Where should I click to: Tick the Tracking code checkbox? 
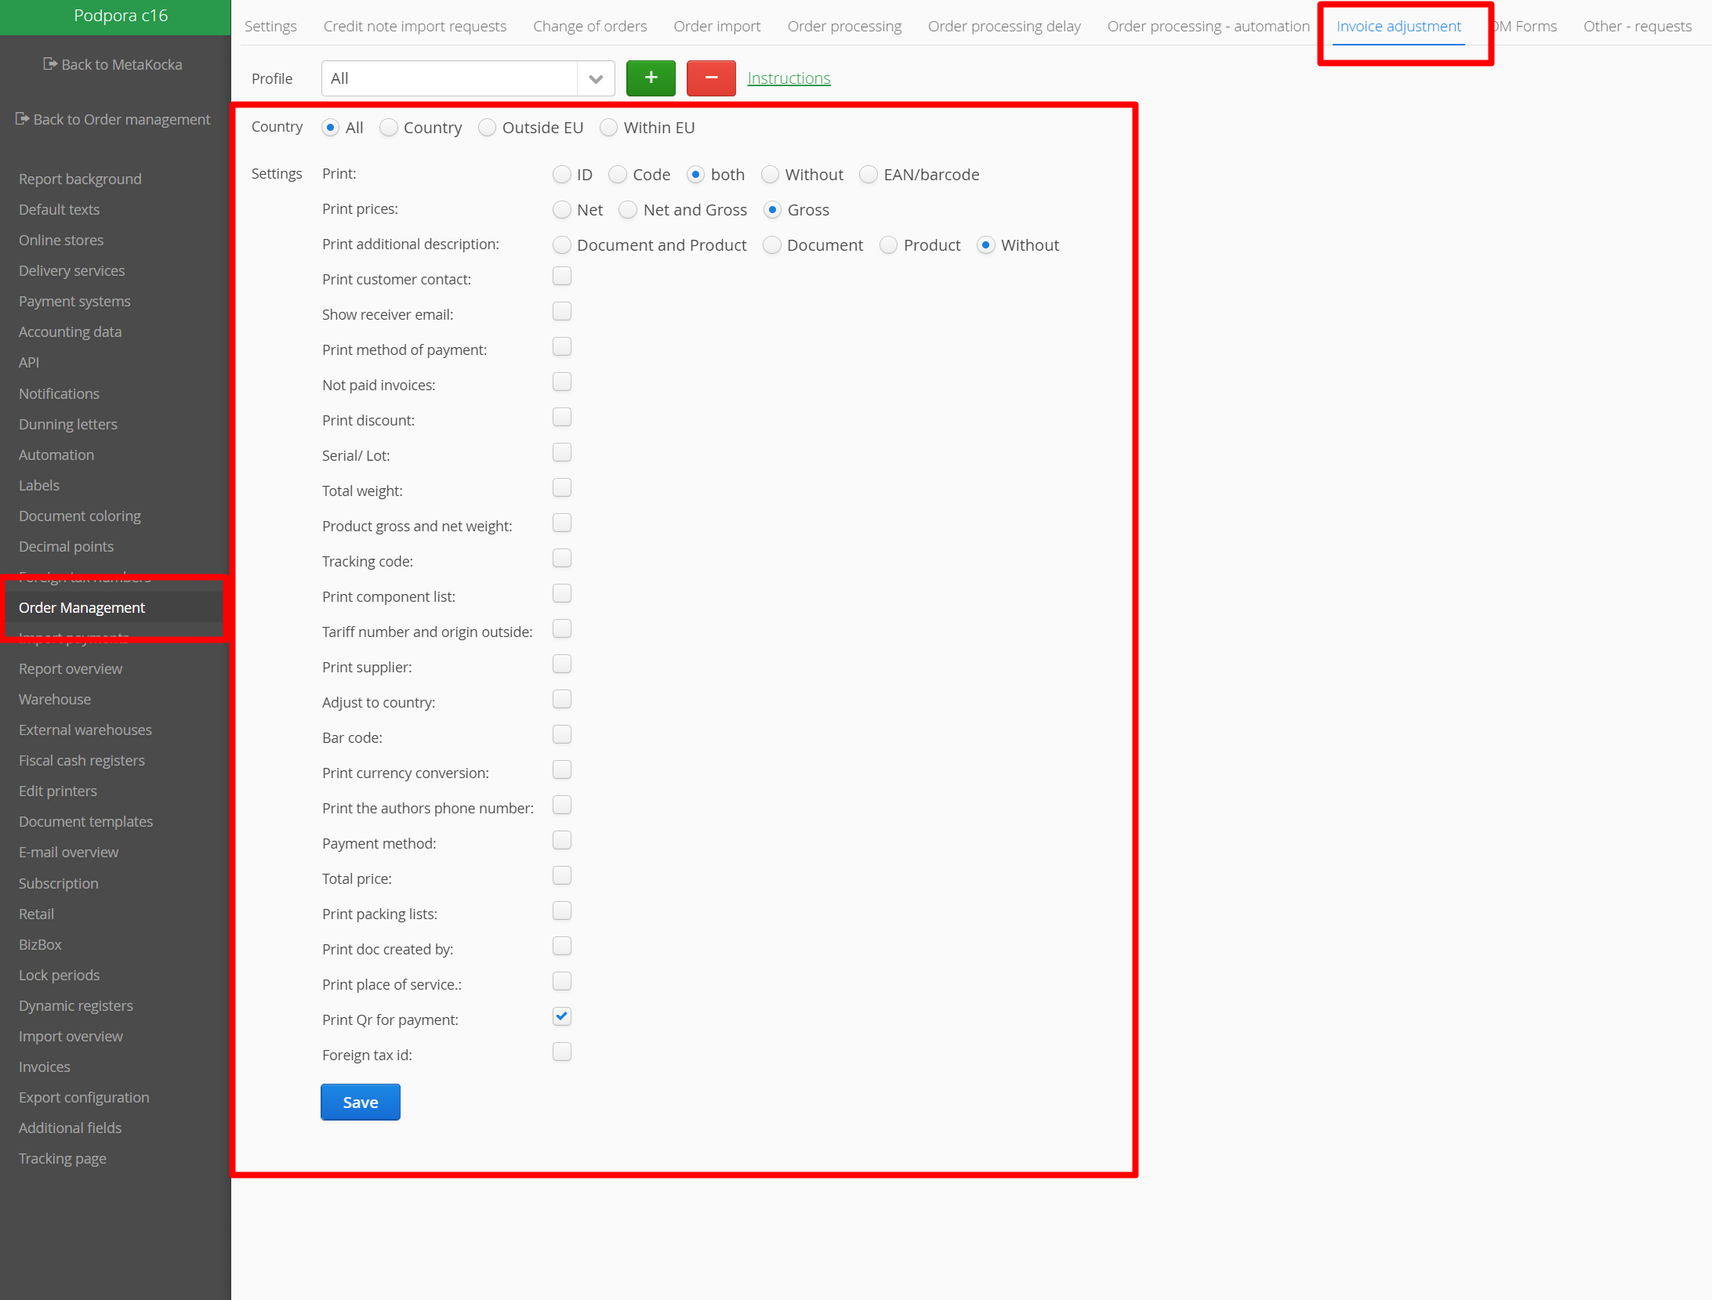(x=561, y=559)
